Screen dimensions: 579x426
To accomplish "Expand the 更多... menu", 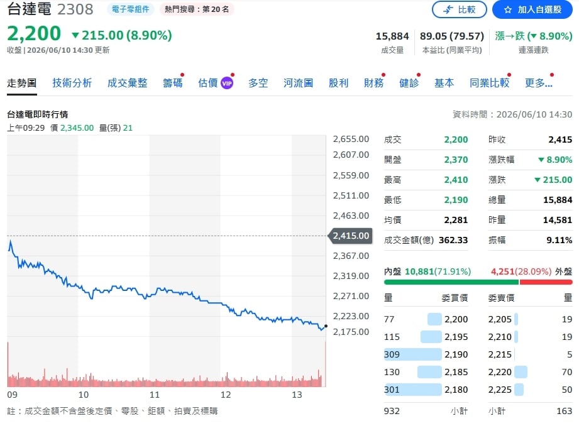I will click(x=538, y=83).
